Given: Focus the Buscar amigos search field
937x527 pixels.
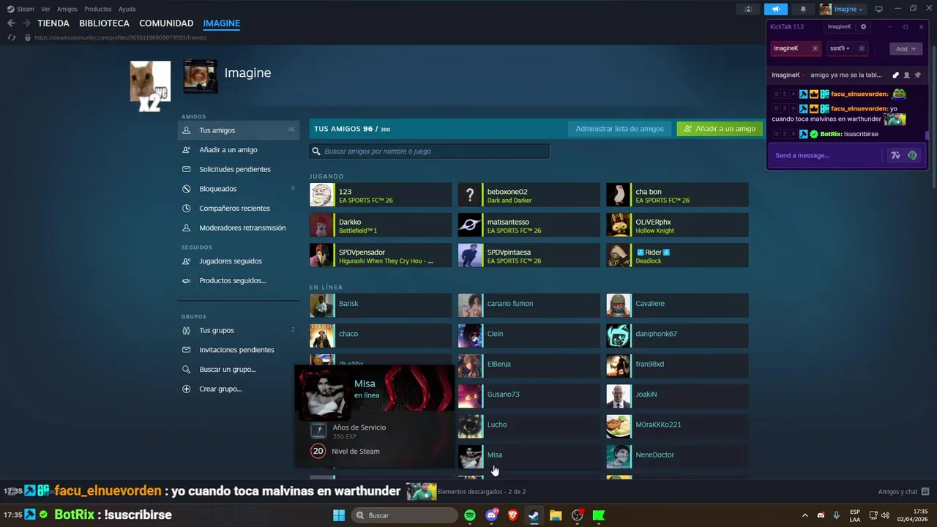Looking at the screenshot, I should pyautogui.click(x=429, y=152).
